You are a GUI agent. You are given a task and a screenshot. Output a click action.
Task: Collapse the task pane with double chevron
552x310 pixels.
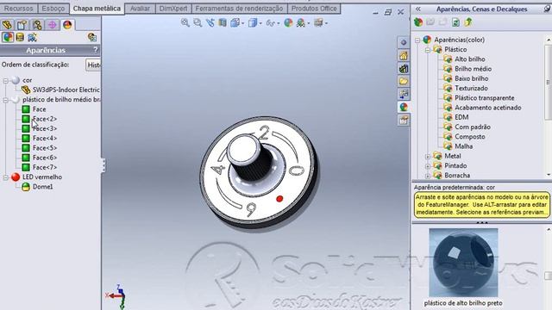[x=417, y=9]
